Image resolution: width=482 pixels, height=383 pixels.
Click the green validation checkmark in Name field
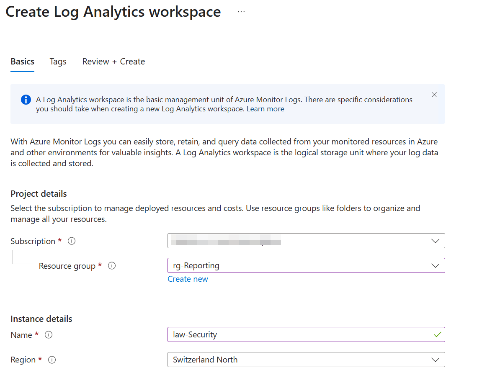(438, 334)
